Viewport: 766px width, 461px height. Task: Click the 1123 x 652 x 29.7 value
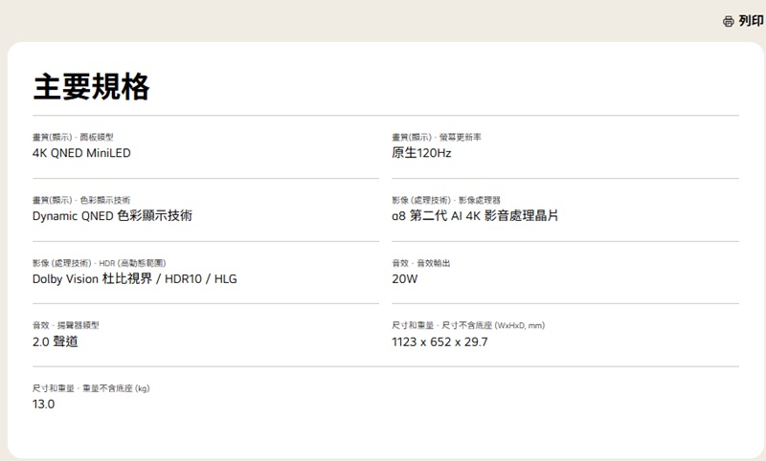click(x=439, y=341)
